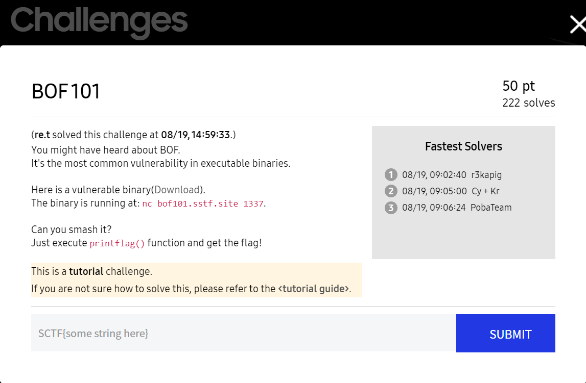Click the rank 2 badge icon
586x383 pixels.
[x=391, y=191]
